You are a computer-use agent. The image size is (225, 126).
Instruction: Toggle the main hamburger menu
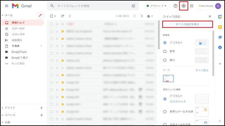point(6,6)
